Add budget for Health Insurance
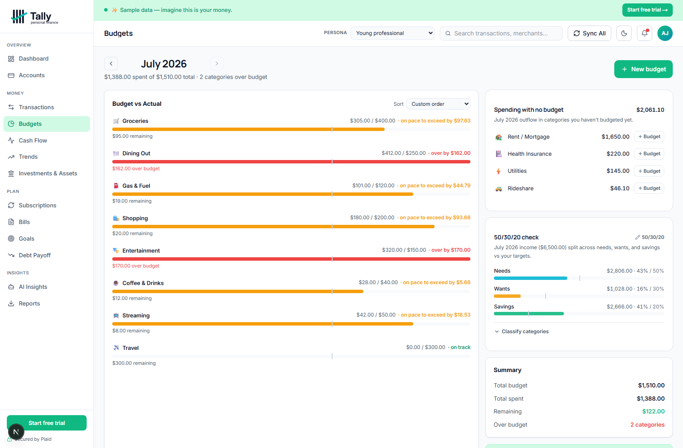This screenshot has width=683, height=448. pos(649,154)
